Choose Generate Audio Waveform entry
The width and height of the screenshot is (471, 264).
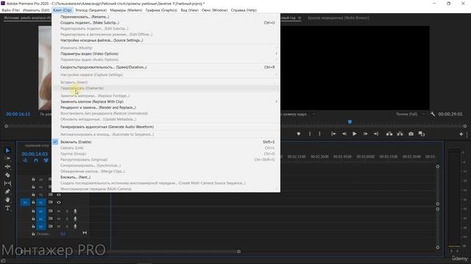tap(166, 127)
